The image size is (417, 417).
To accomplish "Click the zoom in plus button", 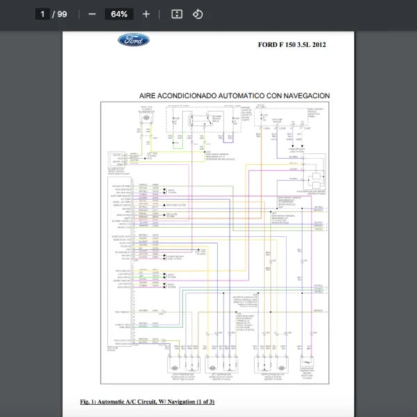I will click(x=146, y=14).
